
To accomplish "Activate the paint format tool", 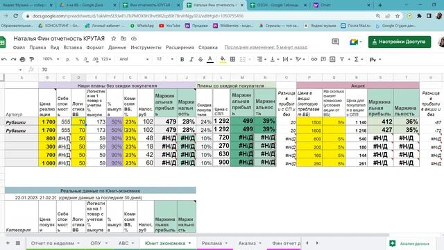I will point(32,59).
